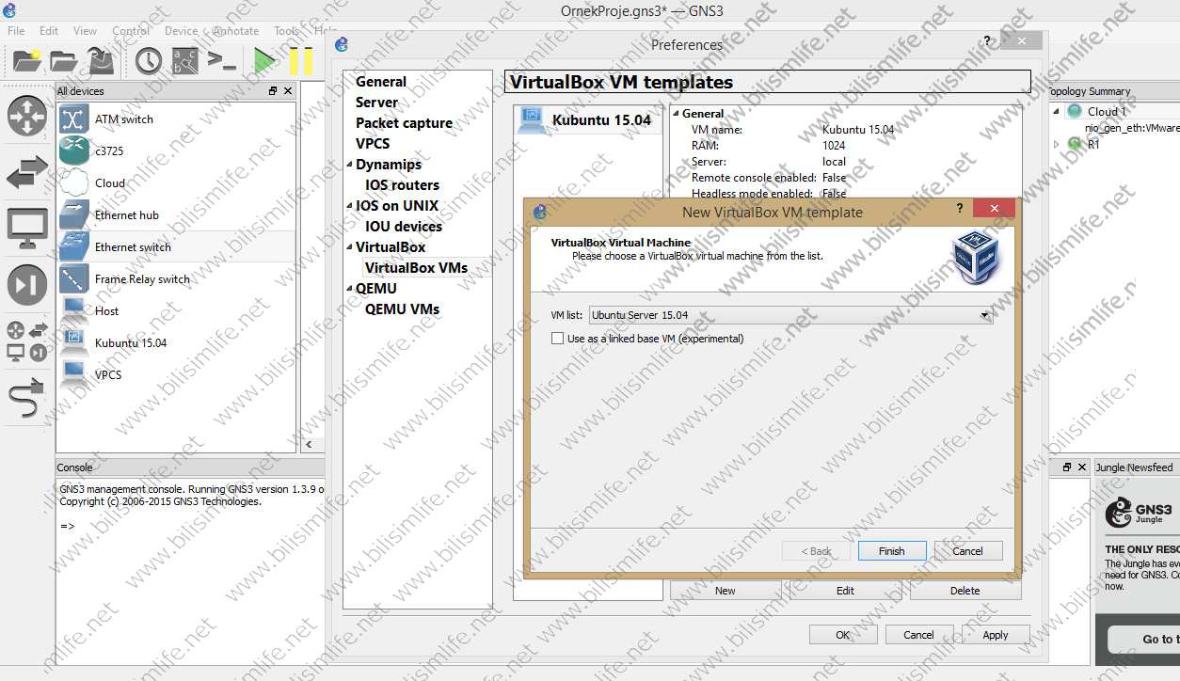Screen dimensions: 1180x681
Task: Select Server preferences section
Action: [x=376, y=103]
